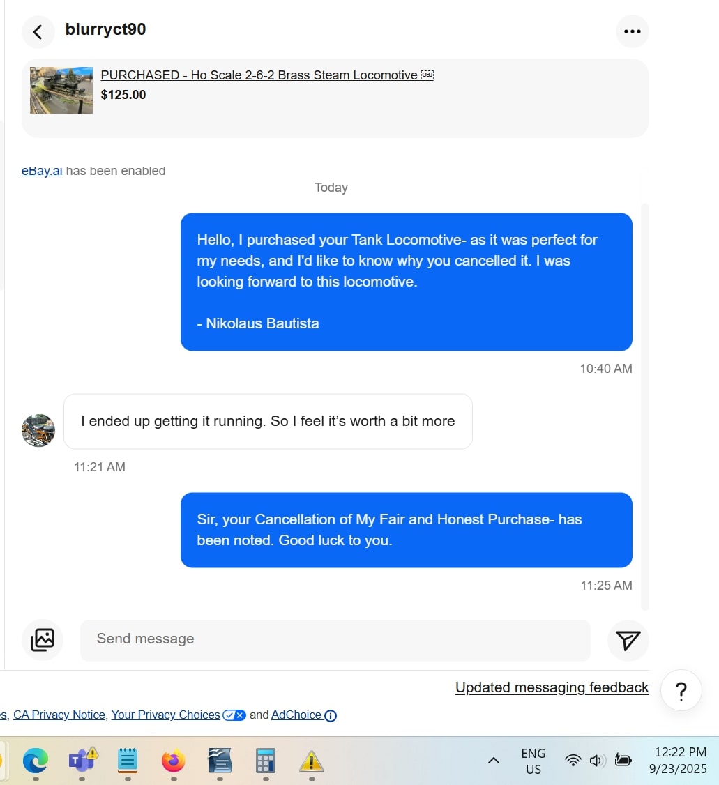Open the CA Privacy Notice link

tap(59, 715)
